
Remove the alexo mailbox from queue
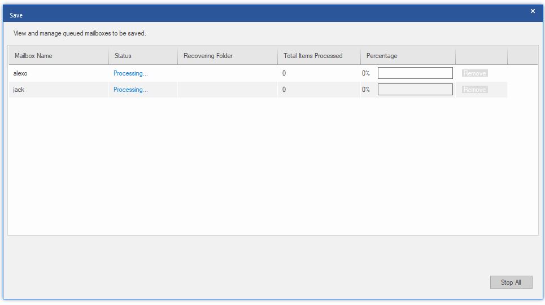tap(474, 73)
